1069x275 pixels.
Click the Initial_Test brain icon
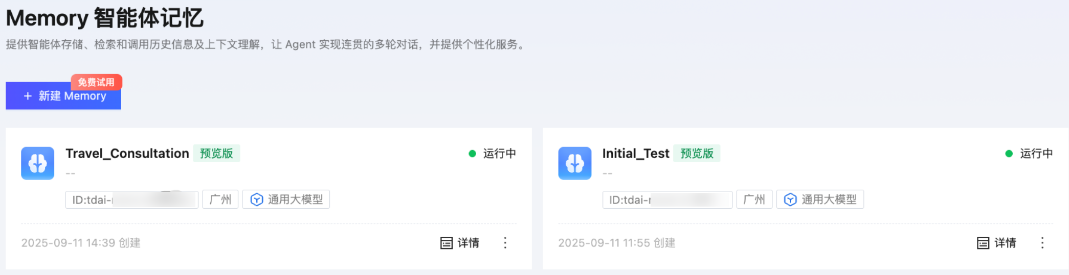[x=574, y=163]
